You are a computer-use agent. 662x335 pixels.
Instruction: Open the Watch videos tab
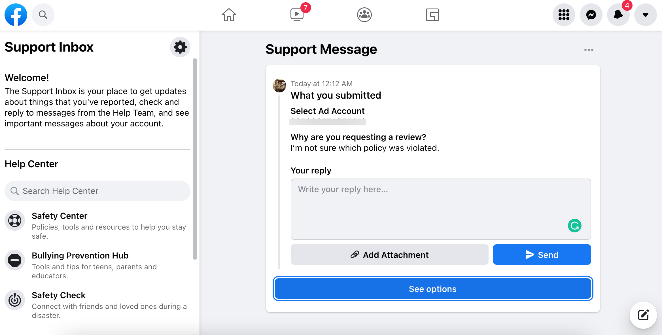297,15
